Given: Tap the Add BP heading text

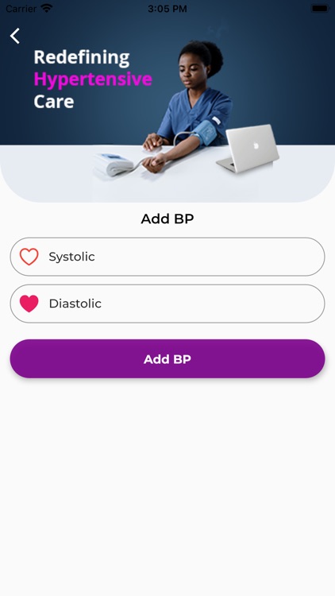Looking at the screenshot, I should (167, 219).
